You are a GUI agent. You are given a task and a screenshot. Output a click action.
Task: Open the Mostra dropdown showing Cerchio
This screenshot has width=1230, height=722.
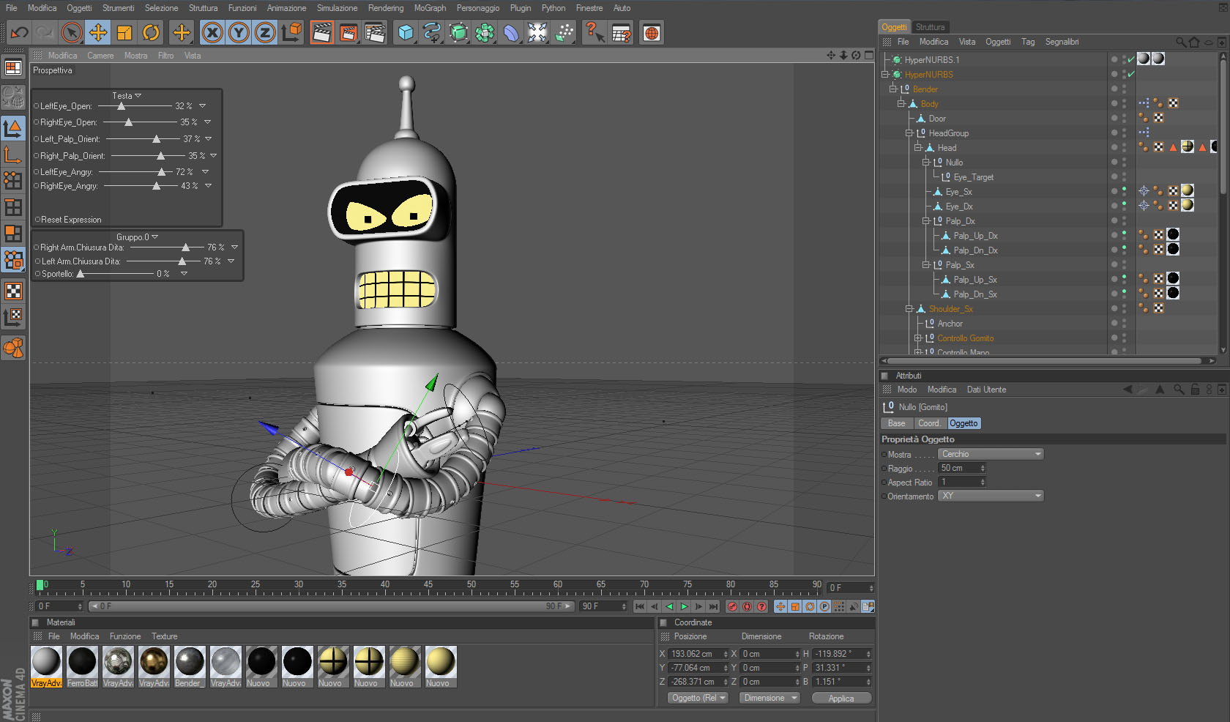[x=991, y=454]
